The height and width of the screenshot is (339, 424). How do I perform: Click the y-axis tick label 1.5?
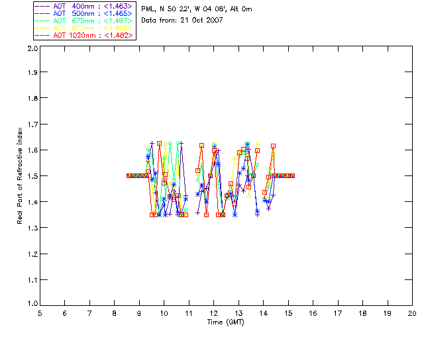[32, 176]
